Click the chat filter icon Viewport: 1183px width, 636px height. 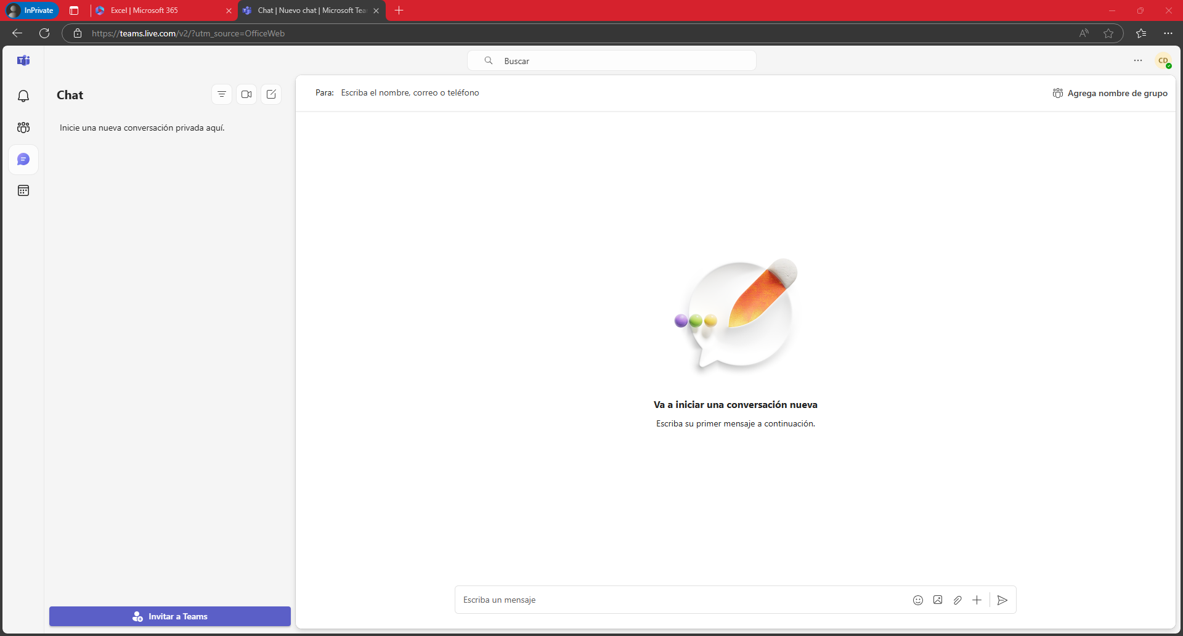tap(222, 94)
